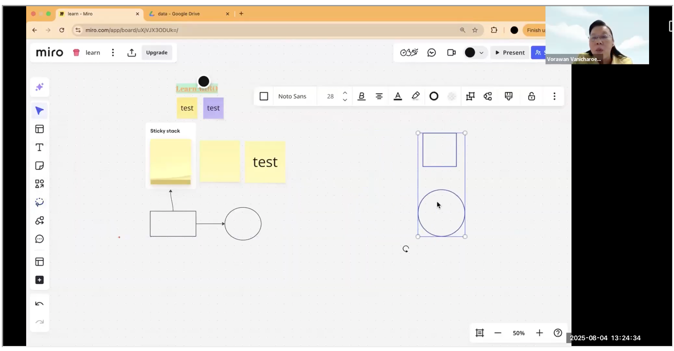Click the Upgrade button
This screenshot has height=351, width=674.
click(x=157, y=53)
